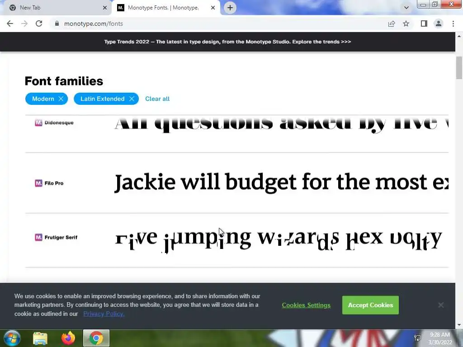The width and height of the screenshot is (463, 347).
Task: Open the Windows Start menu
Action: 12,338
